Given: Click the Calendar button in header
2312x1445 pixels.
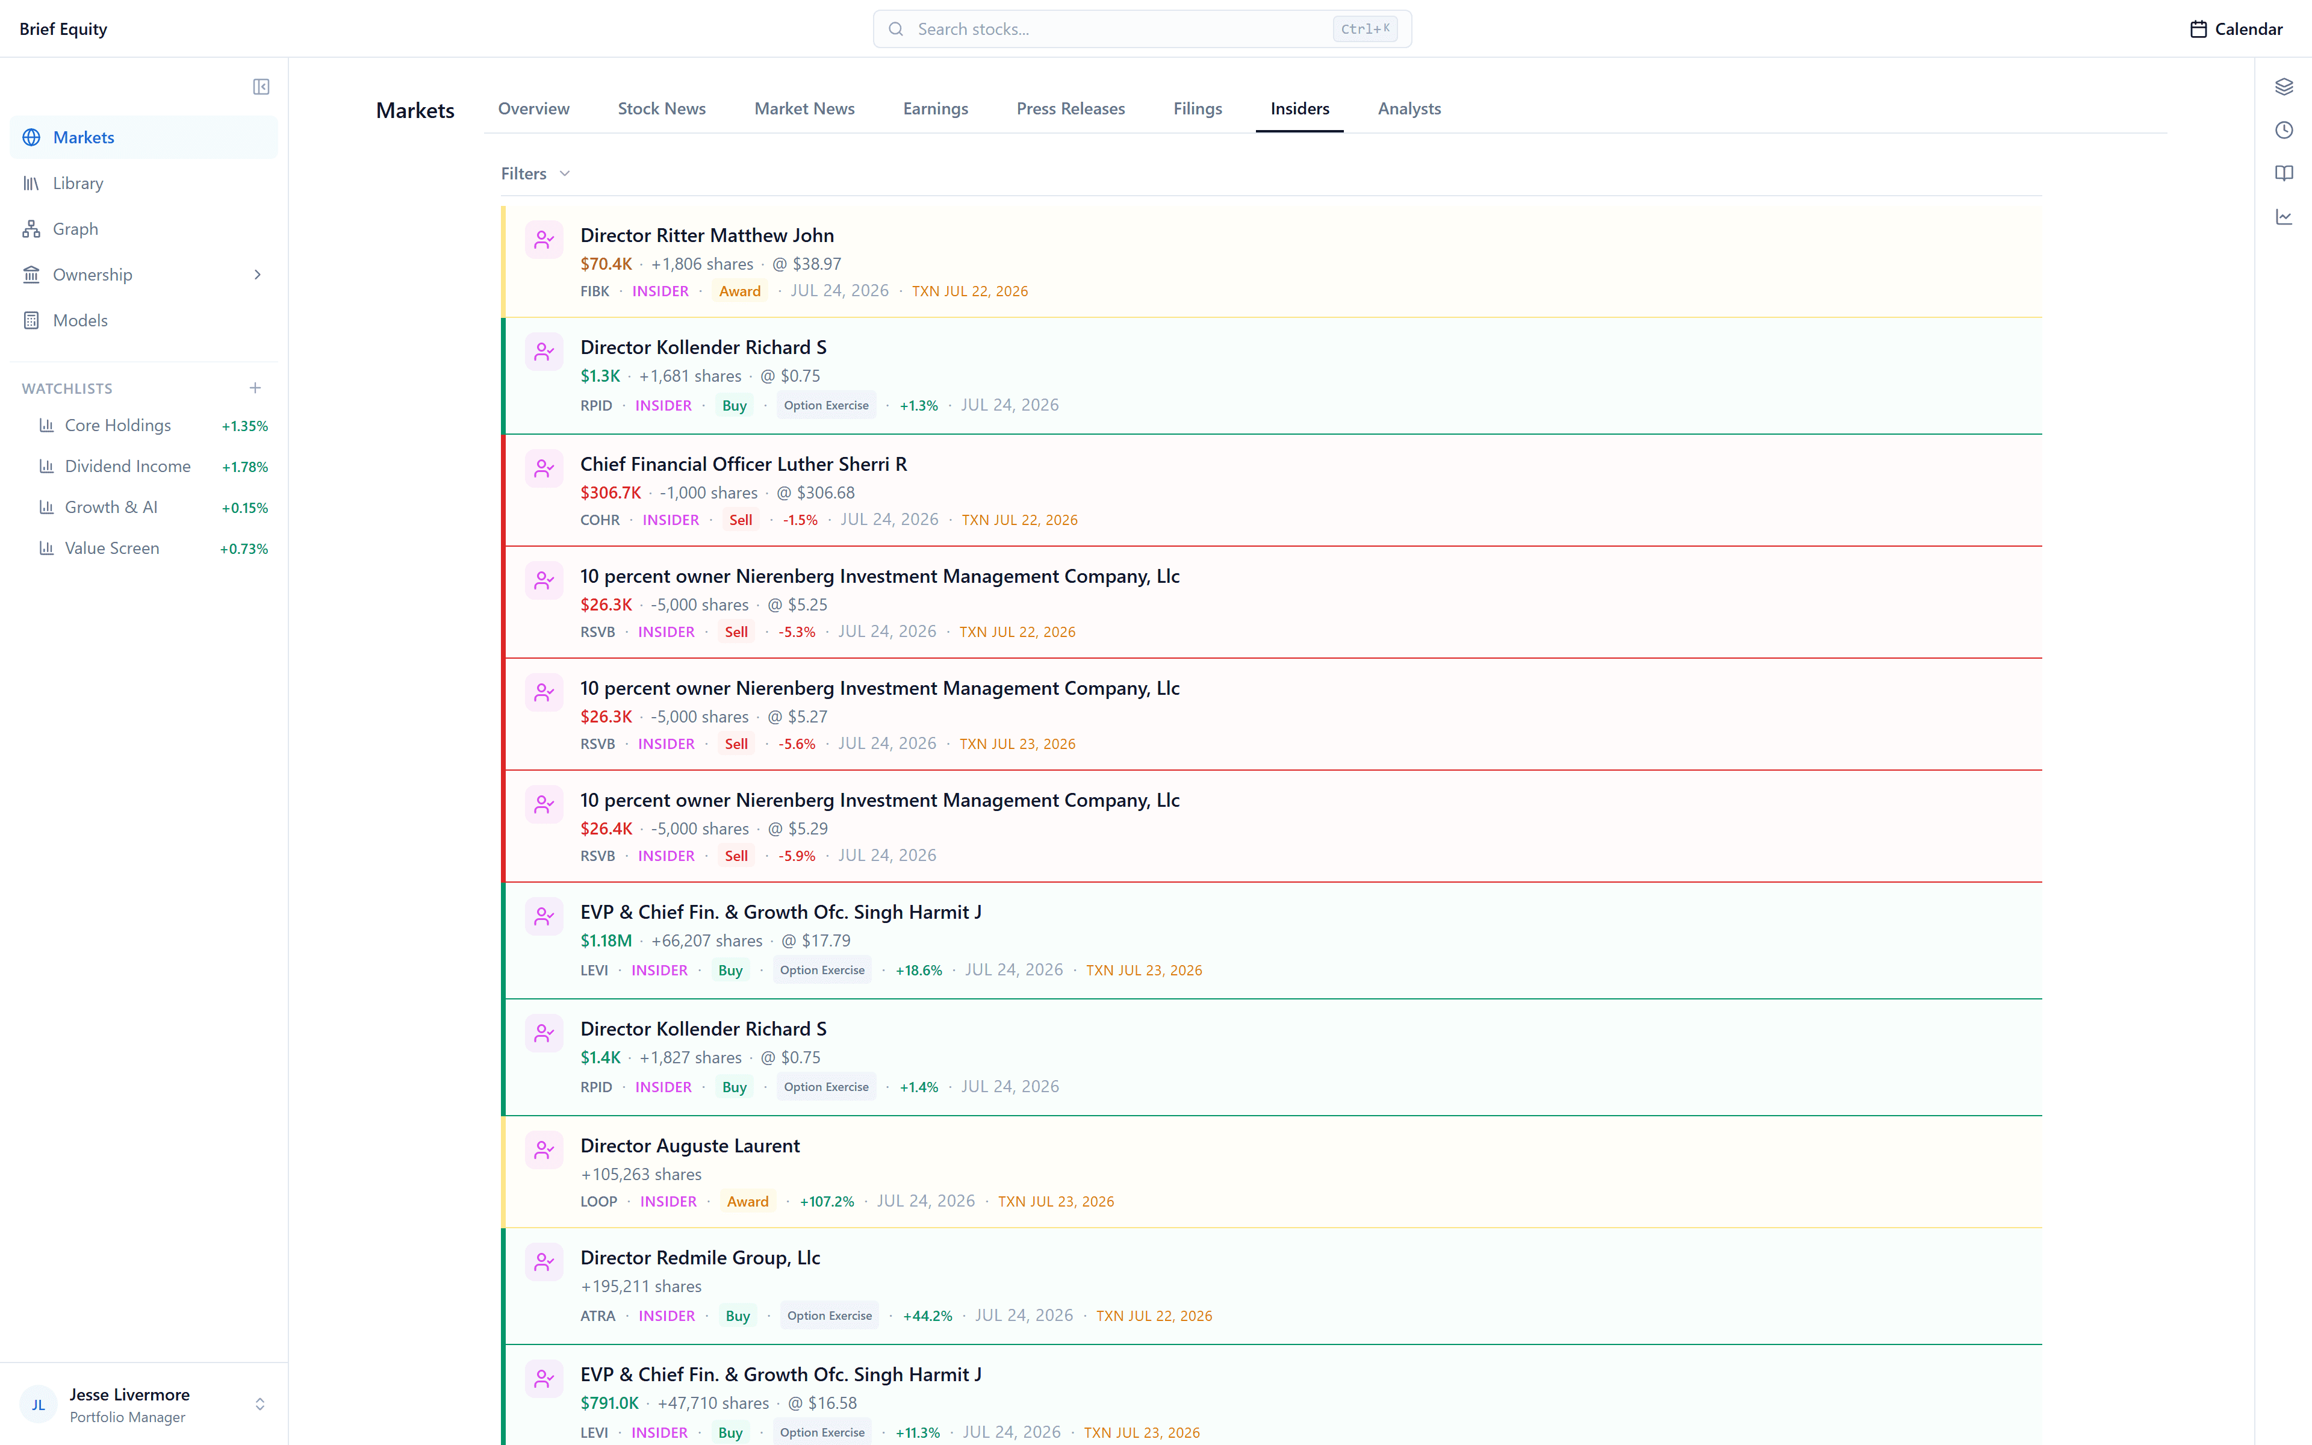Looking at the screenshot, I should [2236, 29].
